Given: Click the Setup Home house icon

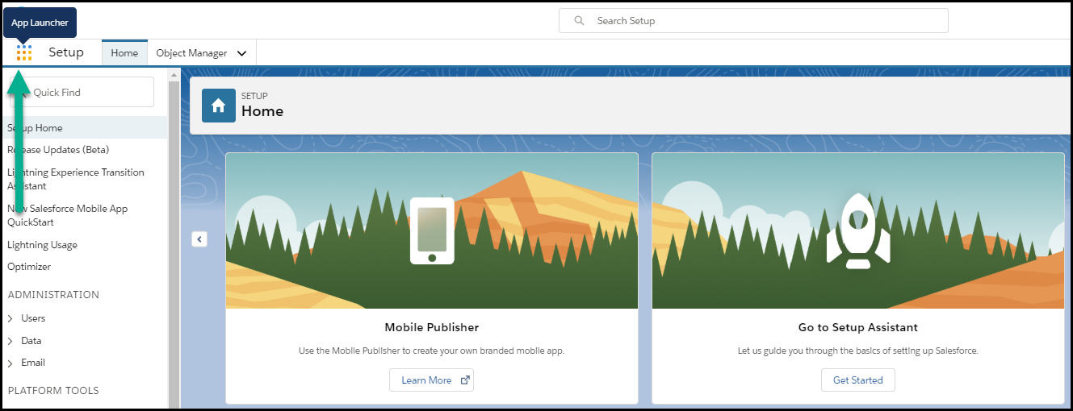Looking at the screenshot, I should pyautogui.click(x=219, y=106).
